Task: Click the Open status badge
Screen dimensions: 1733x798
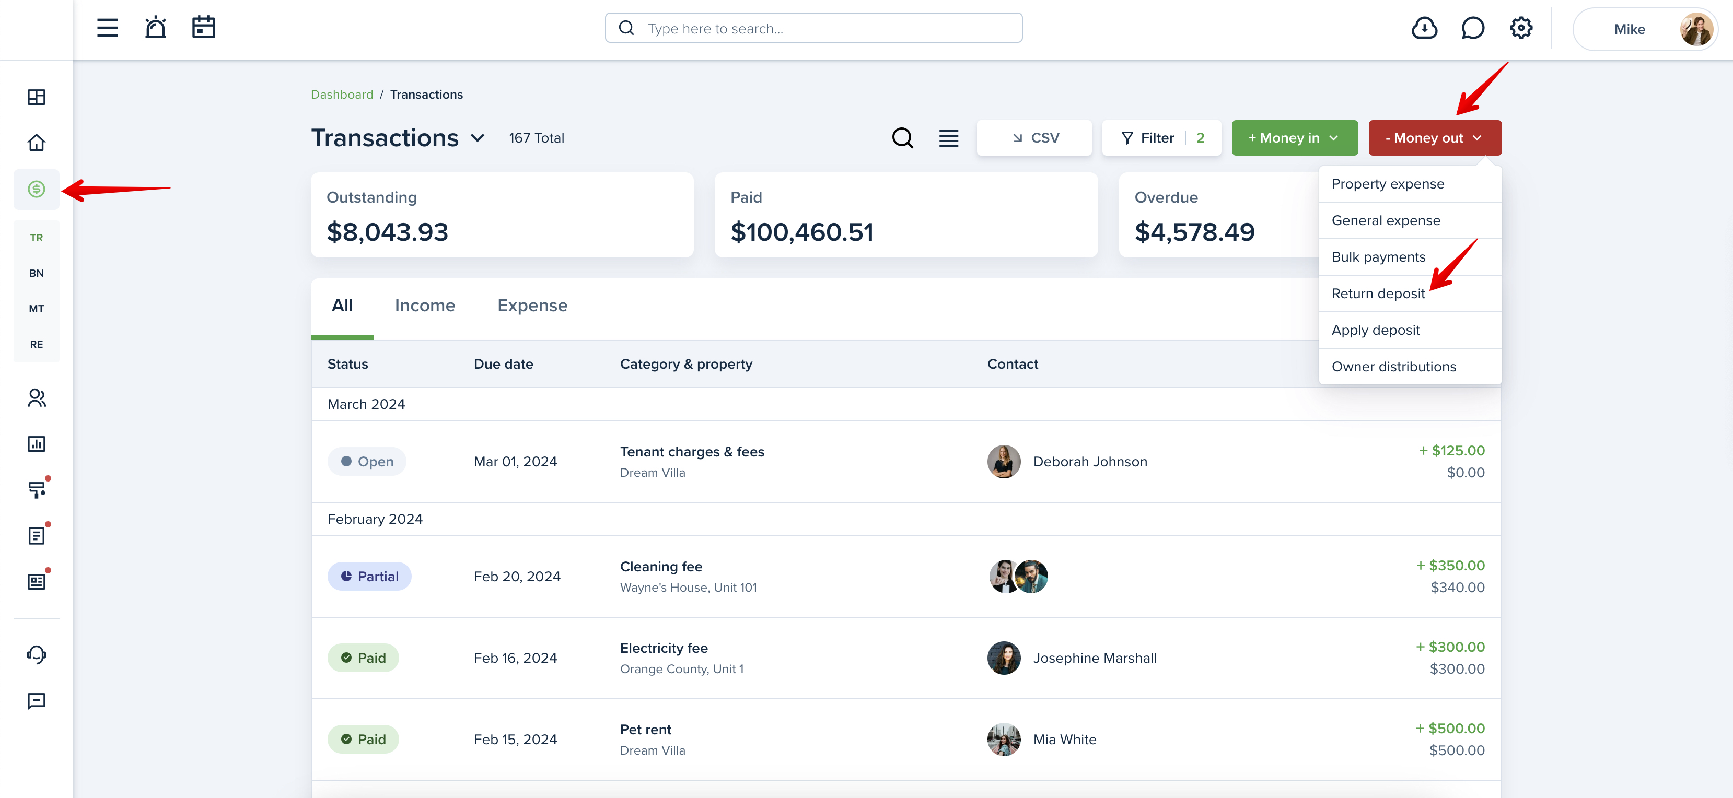Action: coord(367,462)
